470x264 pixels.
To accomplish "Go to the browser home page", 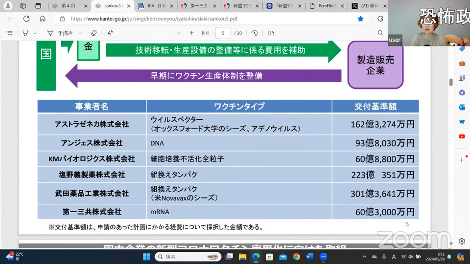I will pyautogui.click(x=43, y=19).
